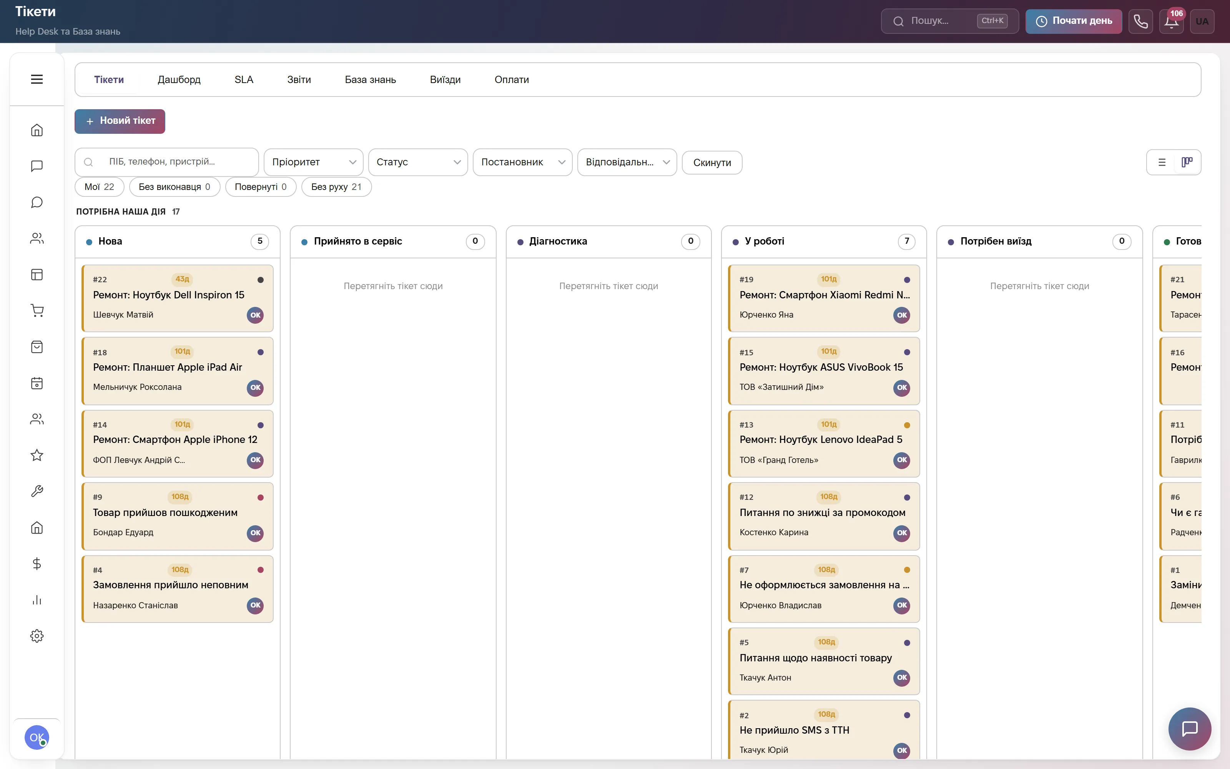Toggle the Без руху 21 filter chip
Image resolution: width=1230 pixels, height=769 pixels.
[x=336, y=186]
